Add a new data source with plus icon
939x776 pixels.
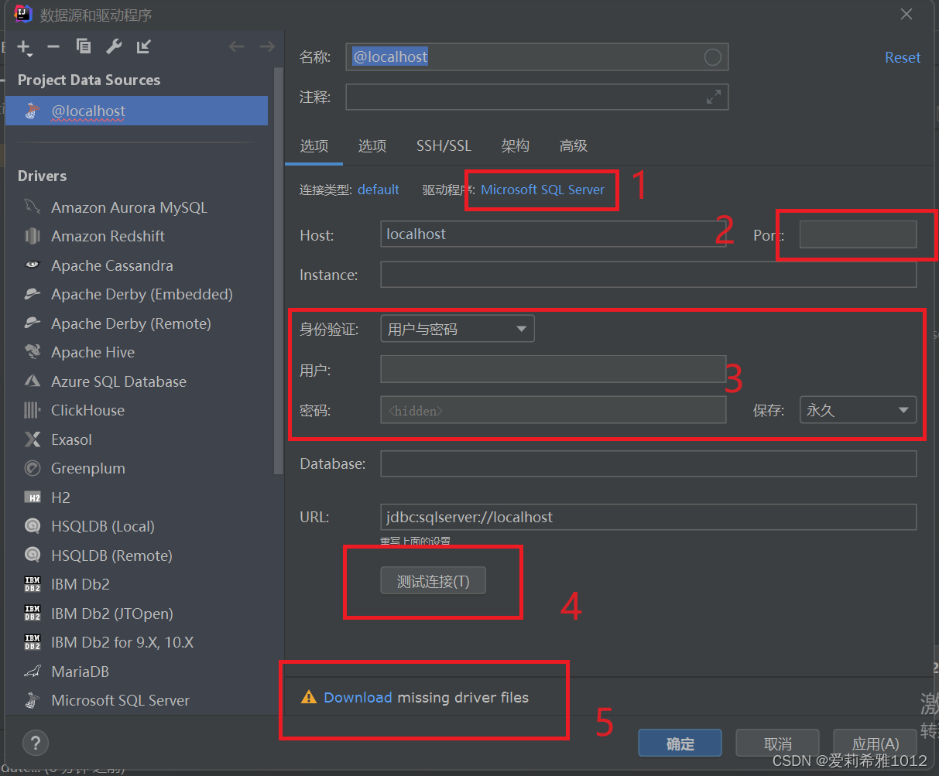[x=24, y=46]
